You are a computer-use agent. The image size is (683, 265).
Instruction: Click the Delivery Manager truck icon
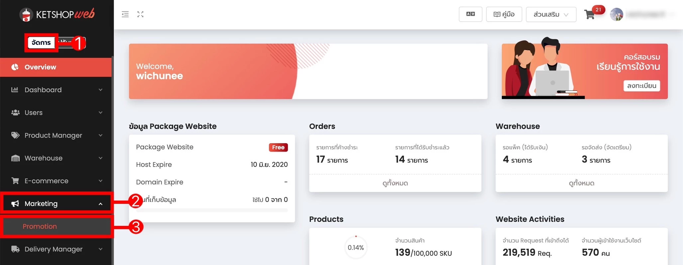[x=15, y=249]
